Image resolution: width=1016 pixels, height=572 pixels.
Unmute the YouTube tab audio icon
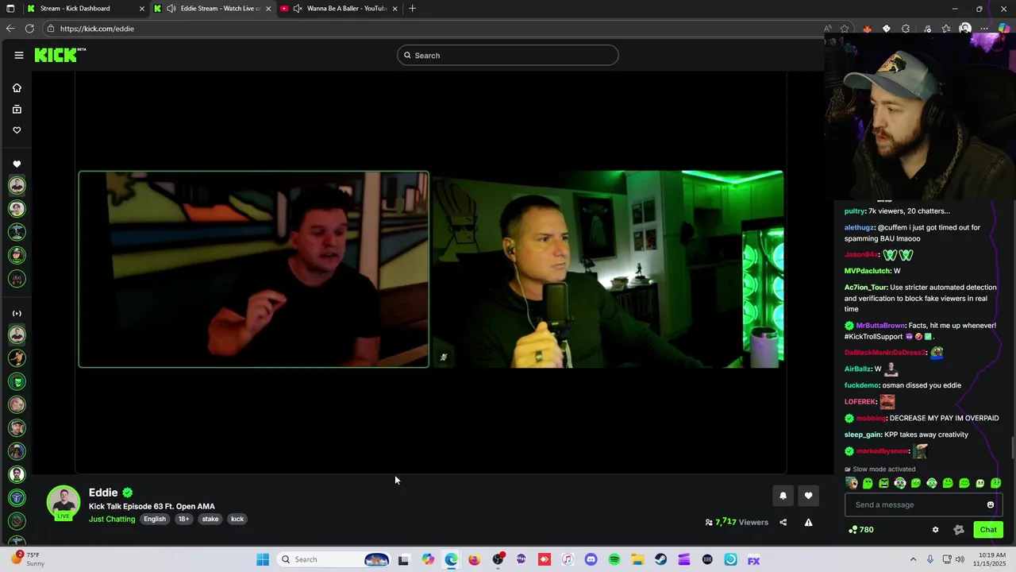coord(298,9)
